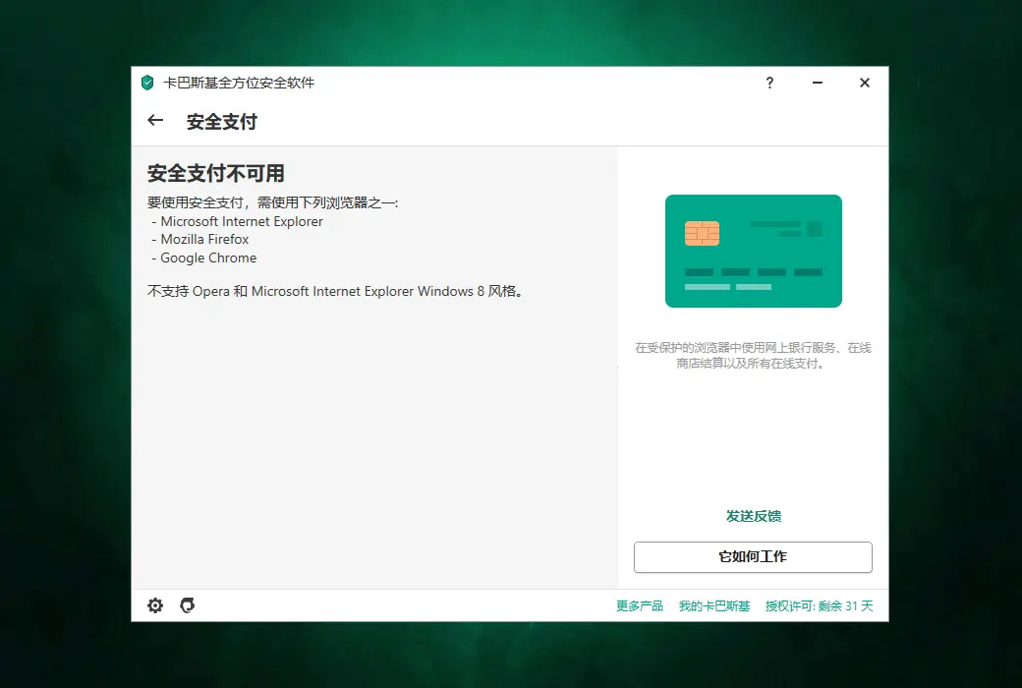Click the 在受保护的浏览器中使用网上银行服务 description text
Screen dimensions: 1022x688
click(753, 356)
